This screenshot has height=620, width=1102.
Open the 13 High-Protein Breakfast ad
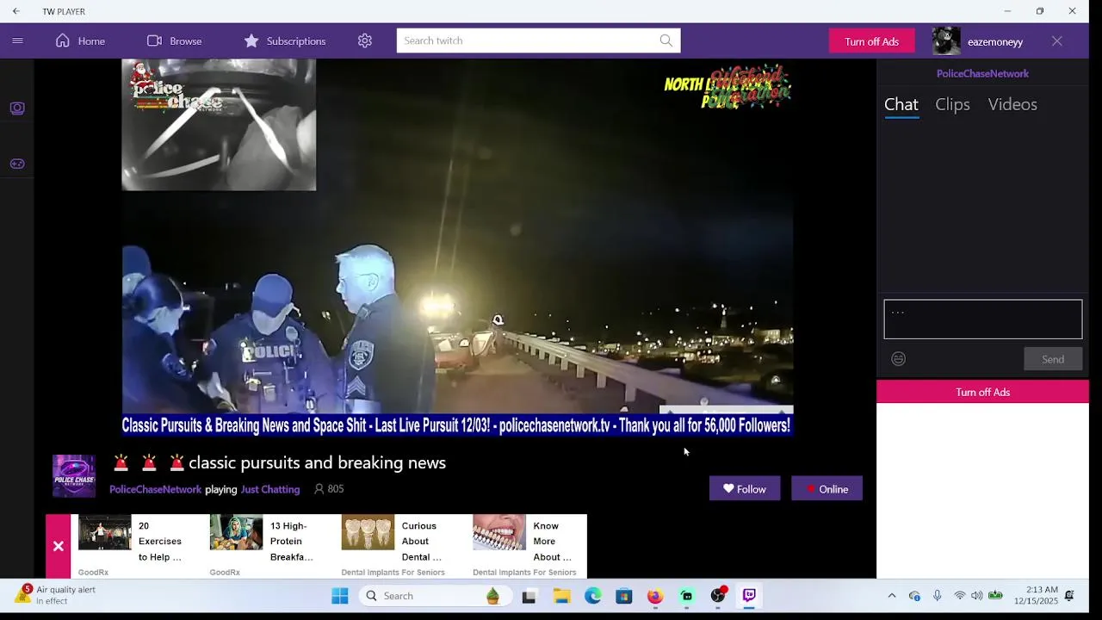click(x=269, y=546)
